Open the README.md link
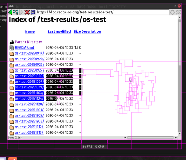 pos(24,47)
